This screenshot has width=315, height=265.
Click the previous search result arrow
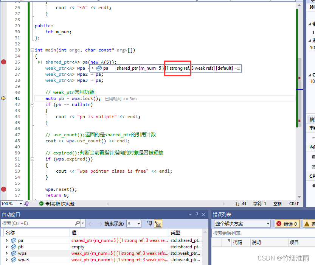point(91,224)
